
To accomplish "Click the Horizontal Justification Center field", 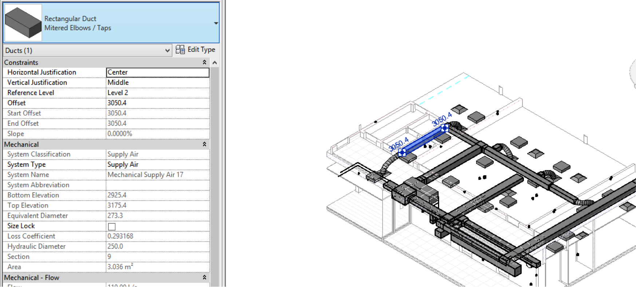I will coord(157,72).
